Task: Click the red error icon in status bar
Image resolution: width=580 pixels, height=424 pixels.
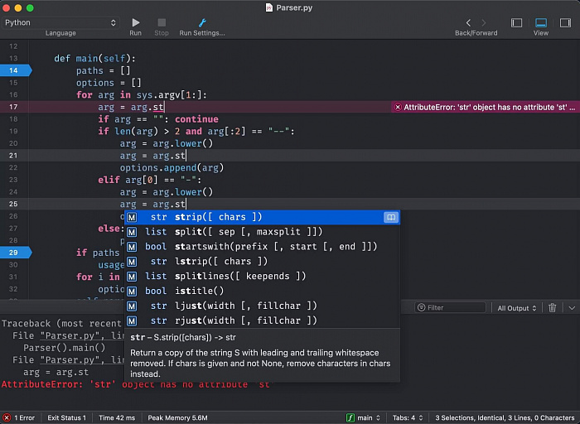Action: tap(7, 417)
